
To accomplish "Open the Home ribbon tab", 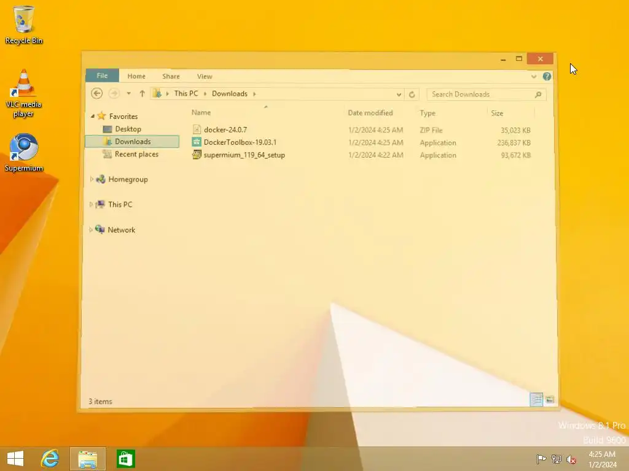I will pyautogui.click(x=136, y=76).
